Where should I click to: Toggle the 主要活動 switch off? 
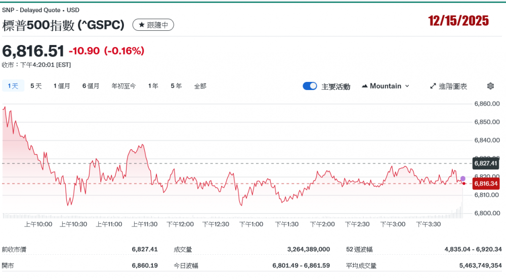[x=310, y=86]
